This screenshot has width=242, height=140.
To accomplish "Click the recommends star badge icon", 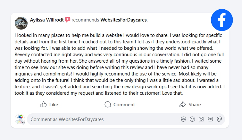I will [68, 20].
